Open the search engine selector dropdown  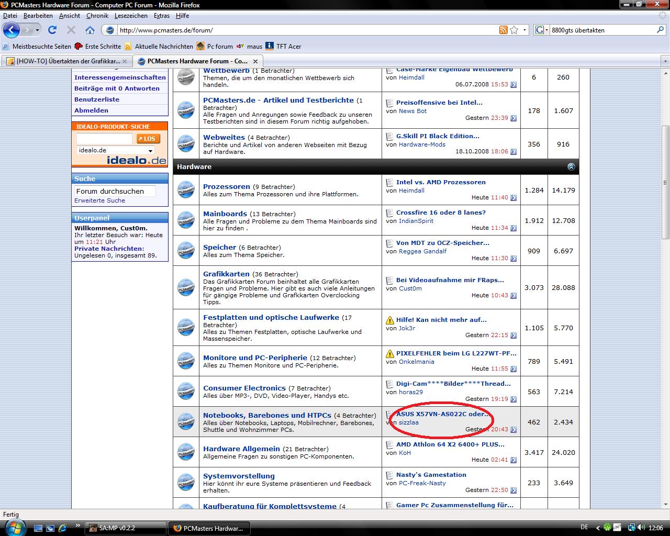pyautogui.click(x=541, y=30)
